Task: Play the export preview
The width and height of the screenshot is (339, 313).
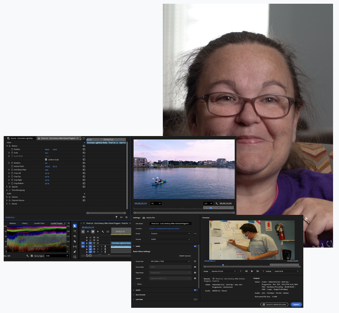Action: 252,271
